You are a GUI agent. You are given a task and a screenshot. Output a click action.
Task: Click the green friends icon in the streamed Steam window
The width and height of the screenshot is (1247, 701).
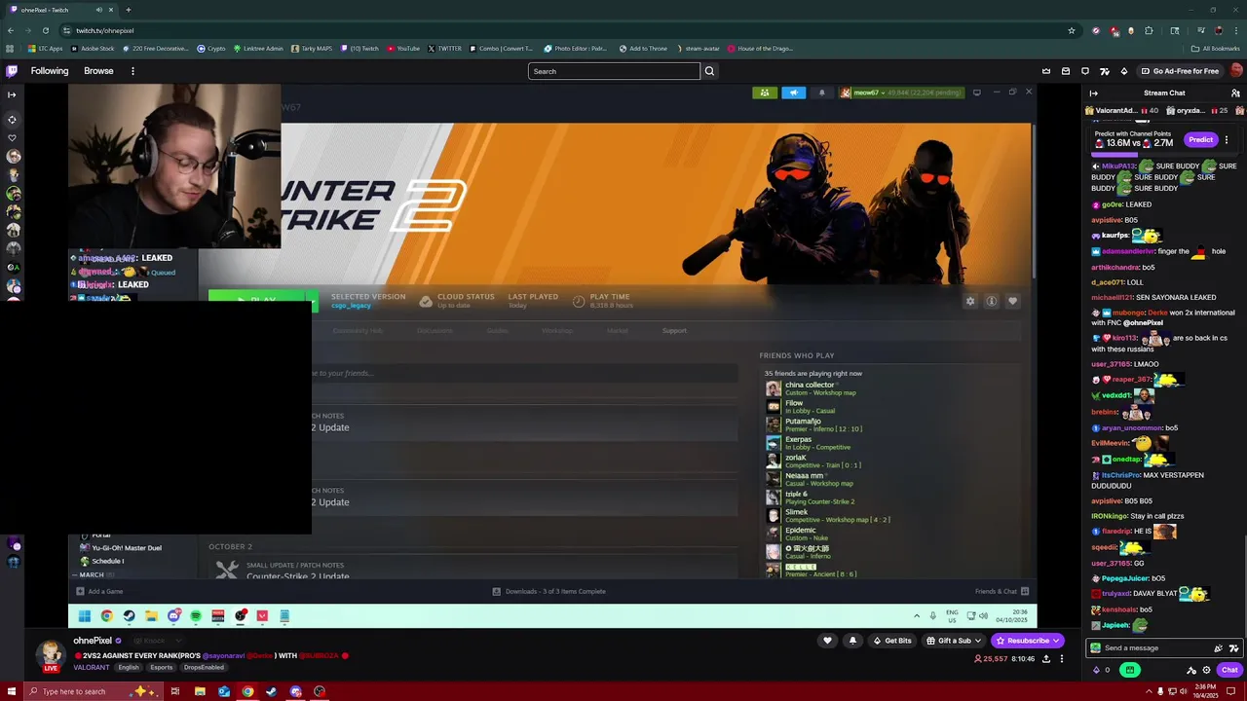tap(765, 92)
